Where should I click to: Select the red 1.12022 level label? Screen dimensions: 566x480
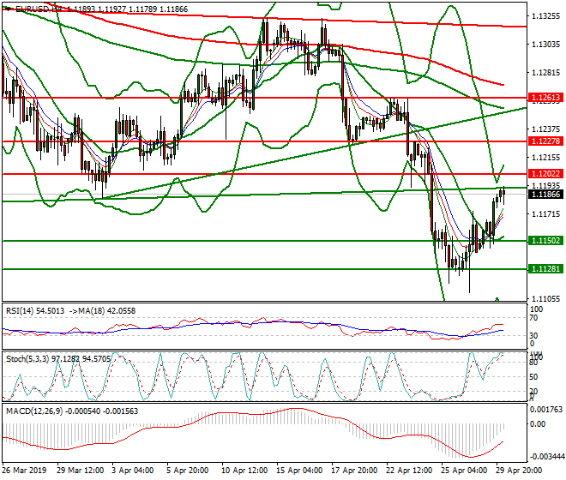coord(545,174)
